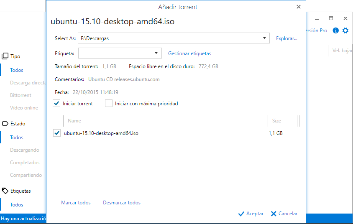This screenshot has width=353, height=224.
Task: Uncheck the ubuntu-15.10-desktop-amd64.iso file checkbox
Action: pyautogui.click(x=57, y=133)
